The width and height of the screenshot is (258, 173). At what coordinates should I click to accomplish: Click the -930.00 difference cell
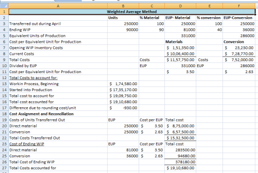point(123,108)
